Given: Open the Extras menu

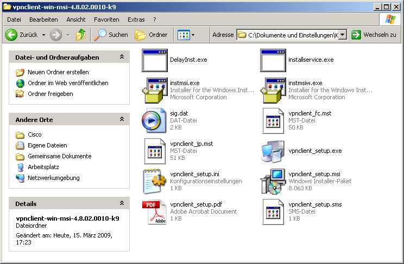Looking at the screenshot, I should (x=136, y=20).
